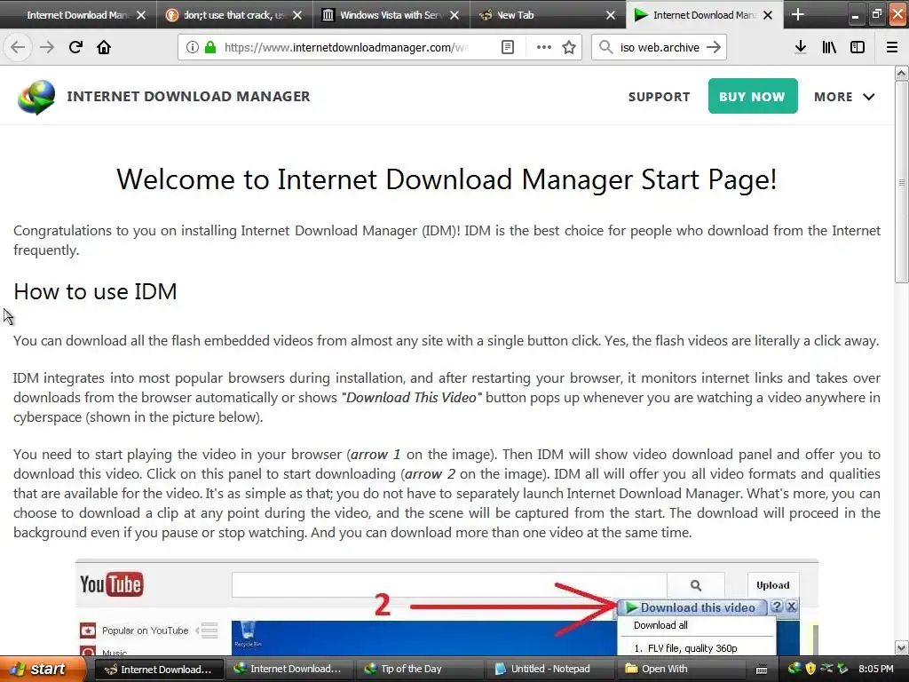
Task: Click the page scrollbar up arrow
Action: [x=902, y=73]
